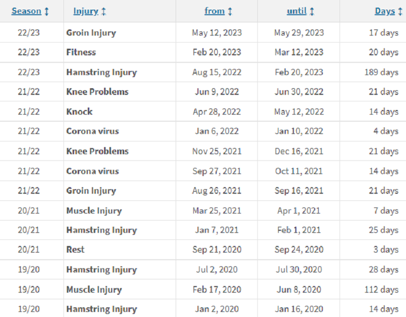Click the sort arrows icon beside Injury

tap(104, 11)
